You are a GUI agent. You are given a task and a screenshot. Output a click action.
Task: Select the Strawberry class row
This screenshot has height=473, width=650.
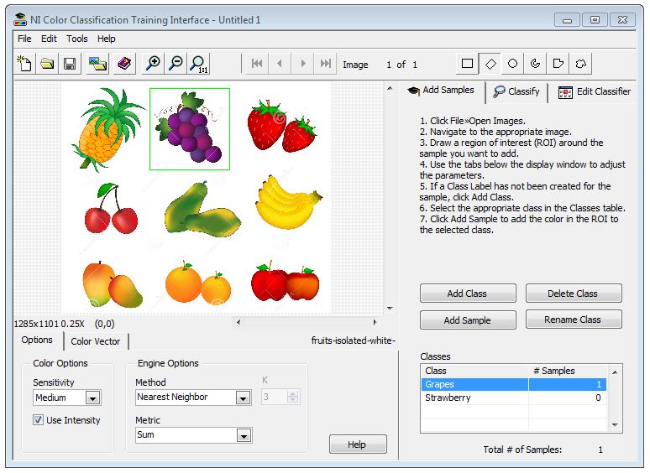pos(474,398)
